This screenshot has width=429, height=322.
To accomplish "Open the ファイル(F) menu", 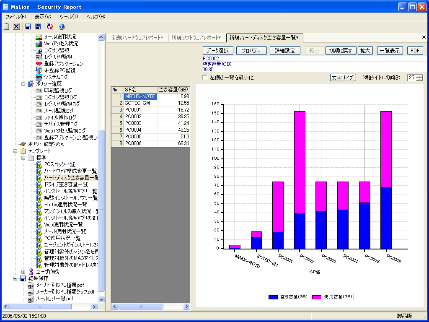I will [16, 17].
